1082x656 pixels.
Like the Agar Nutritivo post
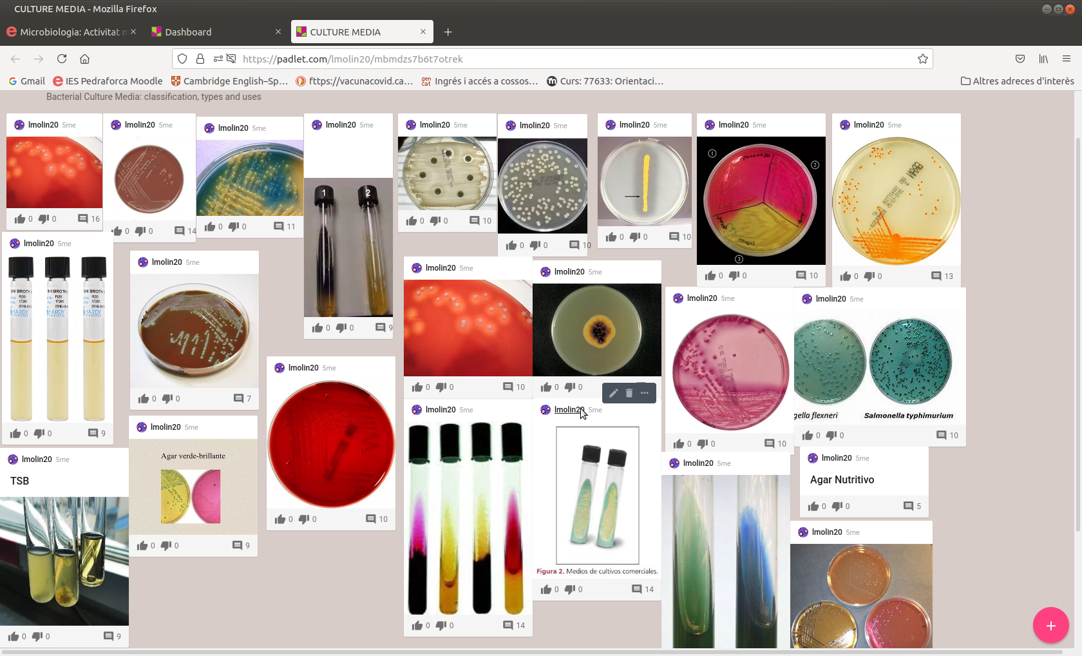click(x=813, y=506)
